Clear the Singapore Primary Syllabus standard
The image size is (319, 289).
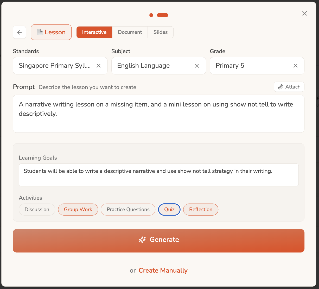[99, 66]
